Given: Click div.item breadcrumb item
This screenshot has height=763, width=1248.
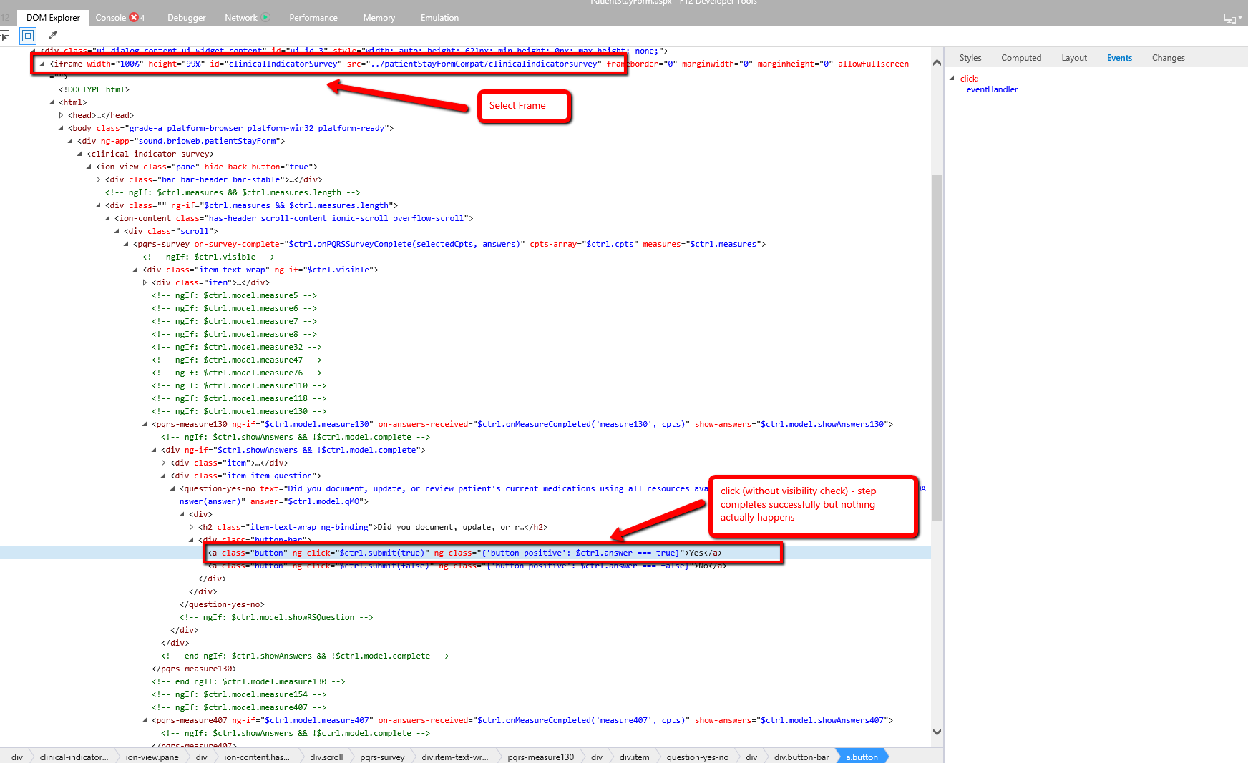Looking at the screenshot, I should [634, 757].
